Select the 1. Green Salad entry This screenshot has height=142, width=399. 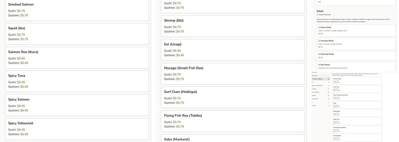[356, 30]
